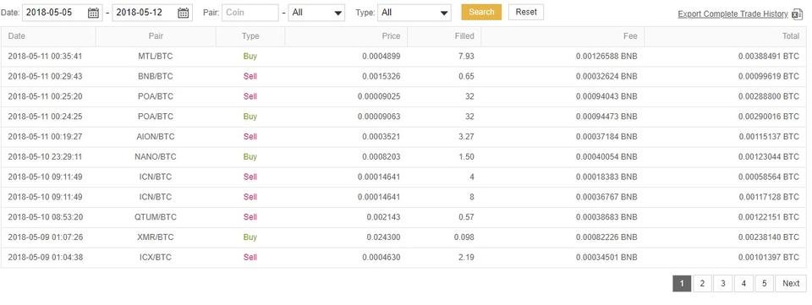Image resolution: width=812 pixels, height=305 pixels.
Task: Click price 0.024300
Action: point(383,237)
